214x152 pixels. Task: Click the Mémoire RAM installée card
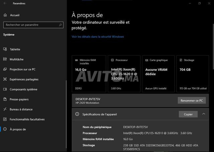[x=89, y=74]
